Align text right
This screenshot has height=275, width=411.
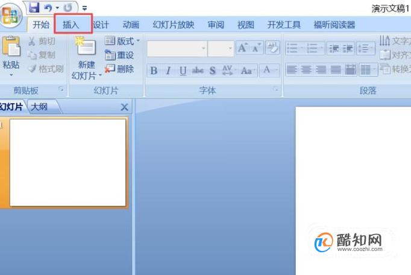tap(321, 70)
